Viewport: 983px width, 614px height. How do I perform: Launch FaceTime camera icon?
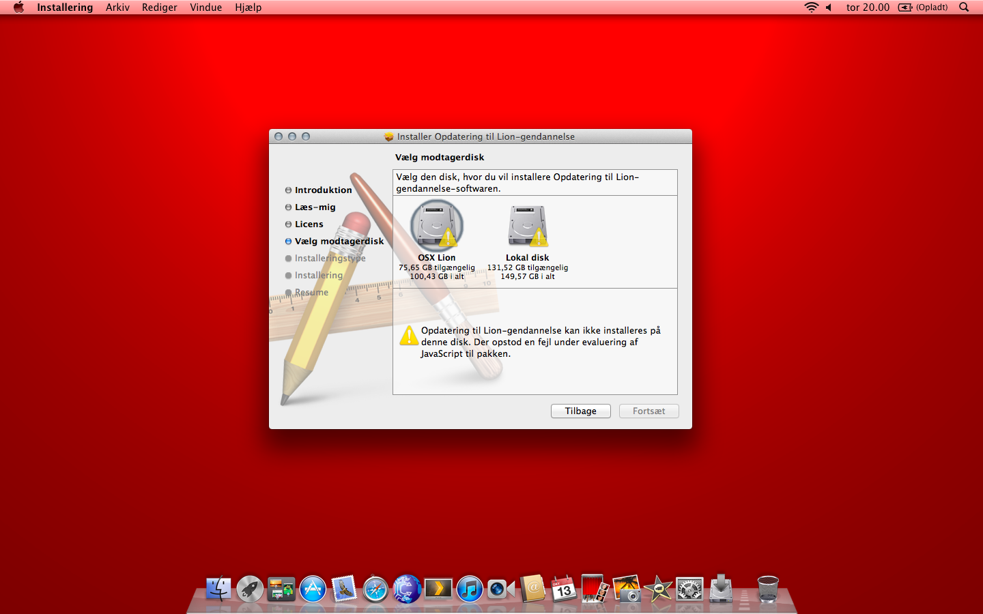point(501,589)
